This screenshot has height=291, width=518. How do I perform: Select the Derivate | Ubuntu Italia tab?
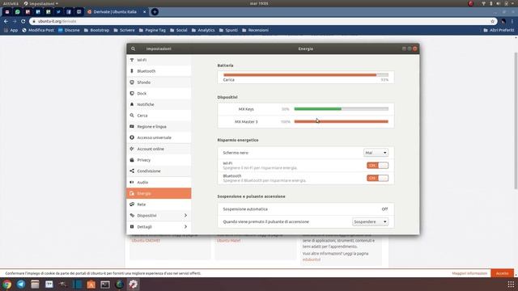click(116, 12)
